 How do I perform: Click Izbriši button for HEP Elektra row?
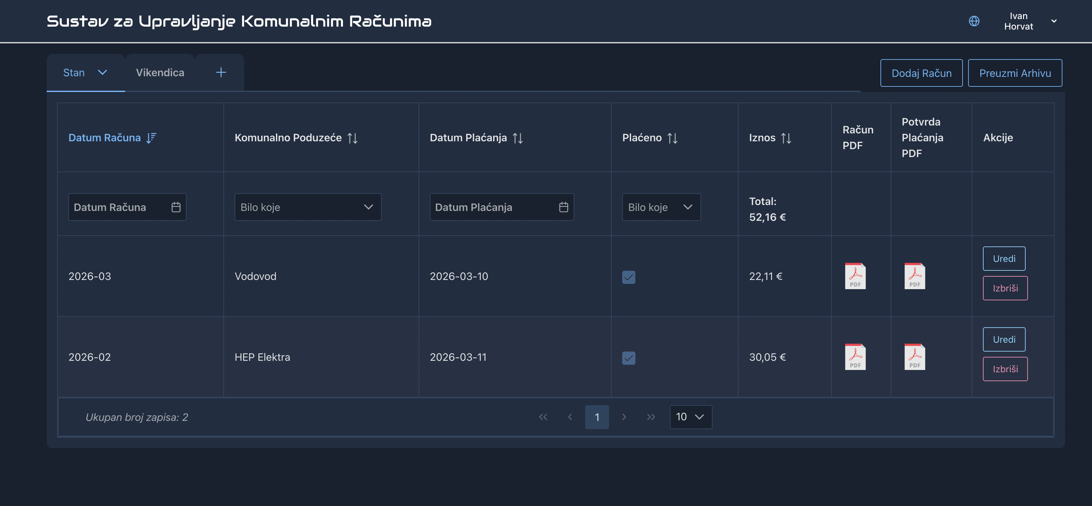[1005, 369]
